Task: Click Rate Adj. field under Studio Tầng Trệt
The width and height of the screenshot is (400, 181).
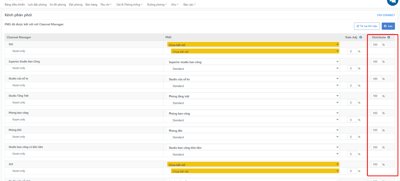Action: pos(352,102)
